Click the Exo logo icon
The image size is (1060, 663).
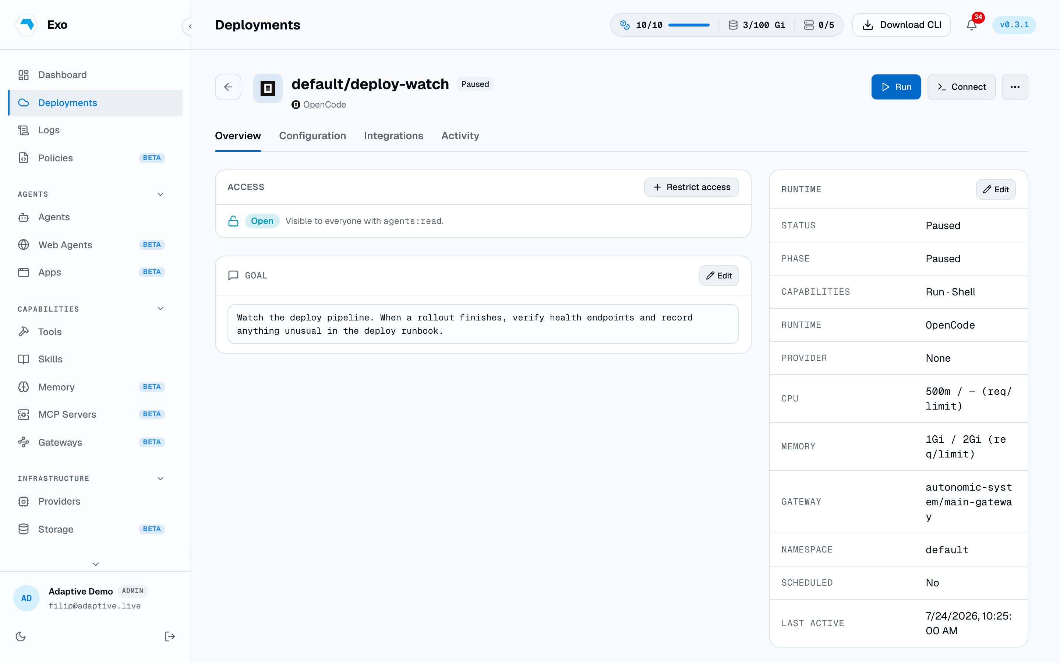point(27,25)
